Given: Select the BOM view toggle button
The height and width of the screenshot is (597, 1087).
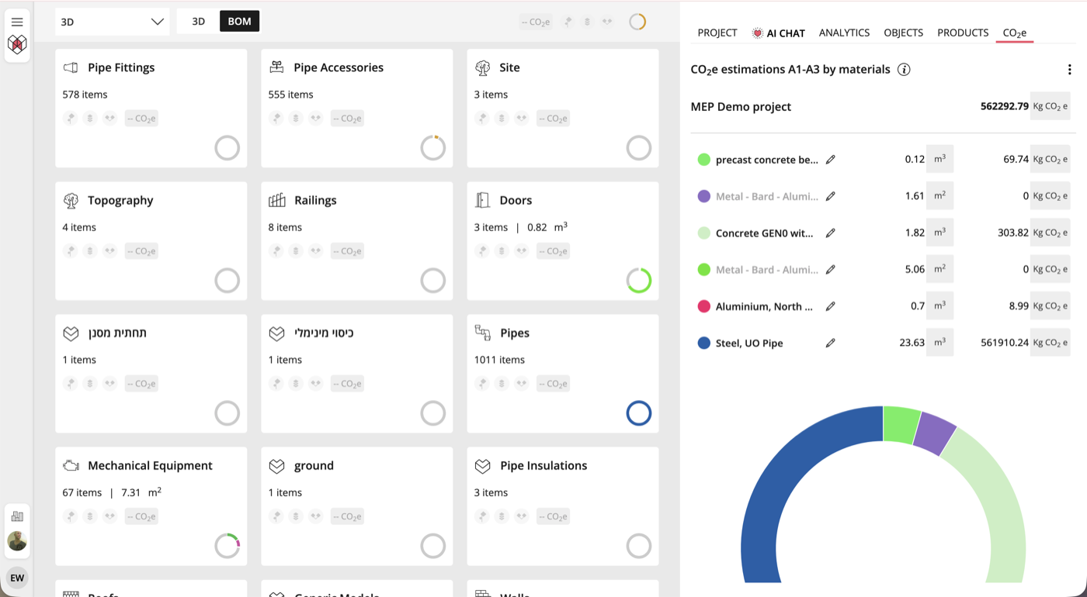Looking at the screenshot, I should (239, 22).
